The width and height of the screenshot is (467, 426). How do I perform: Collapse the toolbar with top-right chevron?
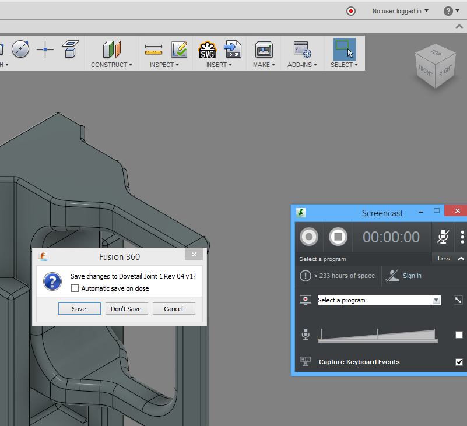(x=459, y=27)
